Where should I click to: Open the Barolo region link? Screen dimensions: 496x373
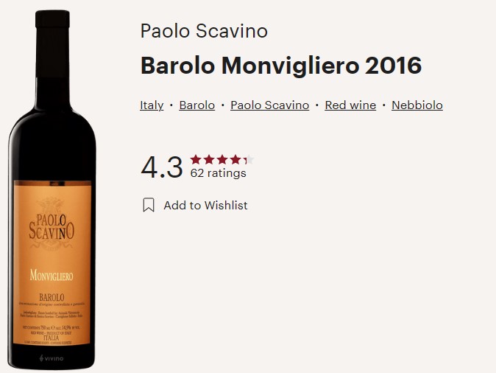[x=196, y=105]
